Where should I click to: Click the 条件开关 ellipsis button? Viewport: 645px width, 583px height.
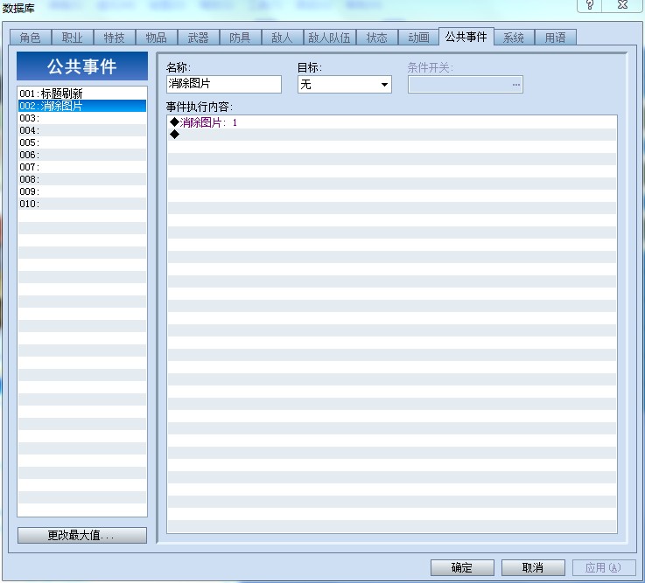(x=515, y=85)
